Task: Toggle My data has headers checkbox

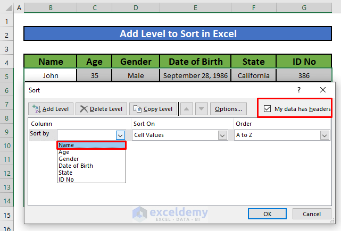Action: coord(267,109)
